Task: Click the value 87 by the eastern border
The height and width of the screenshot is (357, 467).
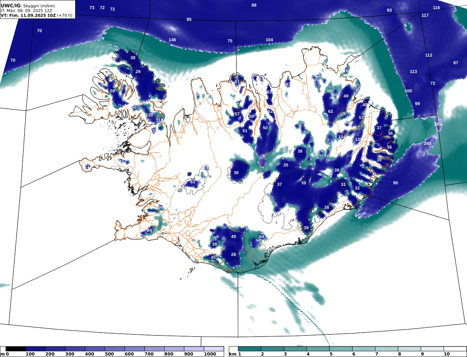Action: tap(456, 63)
